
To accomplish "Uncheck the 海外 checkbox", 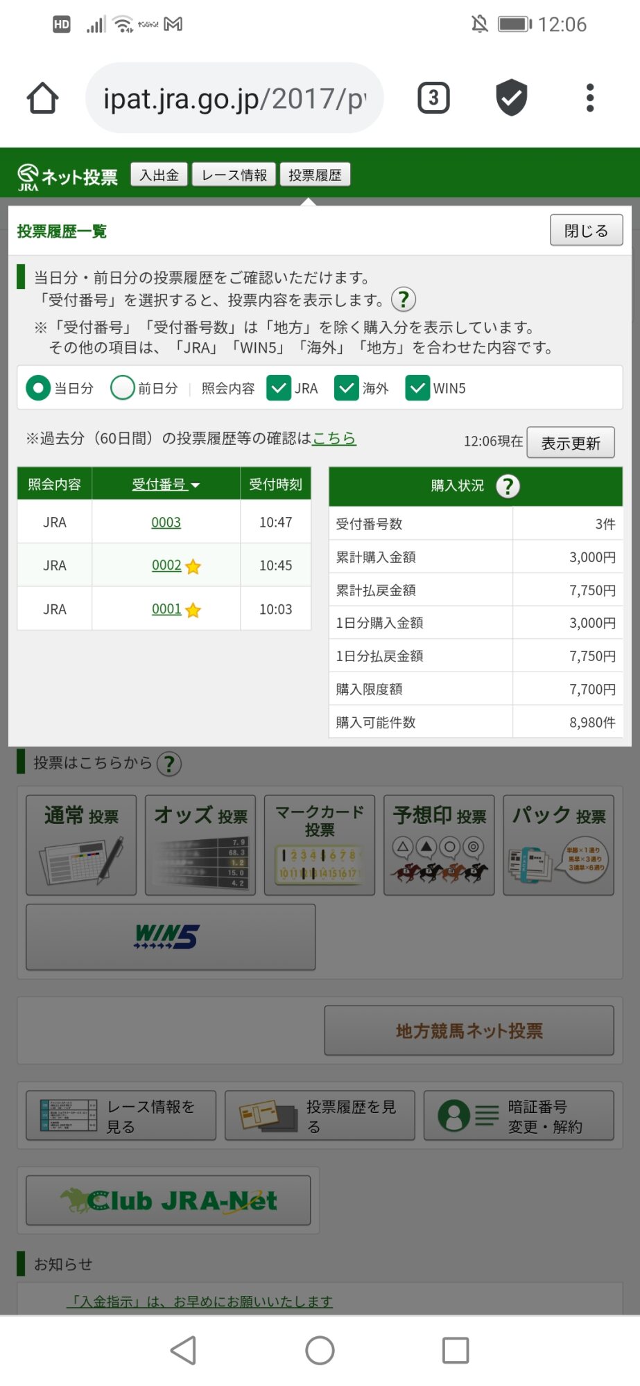I will tap(347, 388).
